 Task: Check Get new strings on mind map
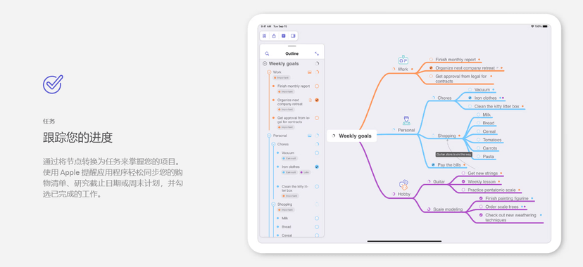[x=463, y=173]
